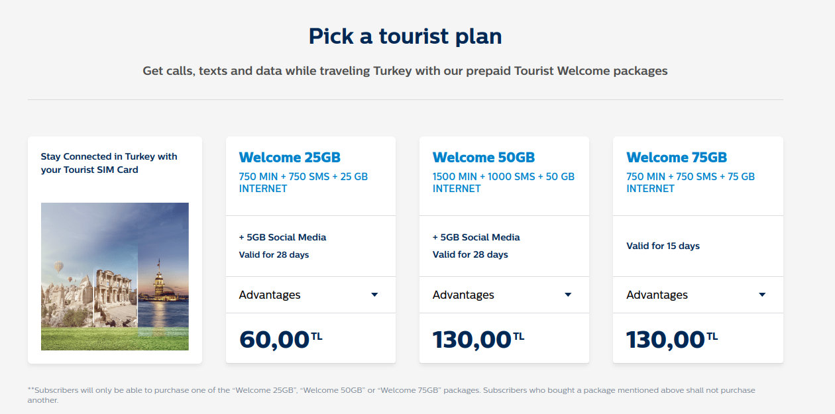Open the Welcome 25GB plan title
This screenshot has width=835, height=414.
290,158
